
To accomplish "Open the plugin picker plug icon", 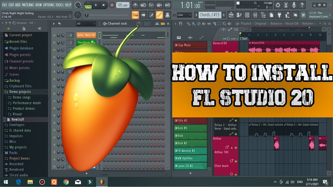I will tap(279, 15).
